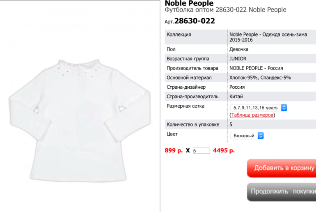Expand the Бежевый color dropdown
Screen dimensions: 316x212
(x=247, y=136)
